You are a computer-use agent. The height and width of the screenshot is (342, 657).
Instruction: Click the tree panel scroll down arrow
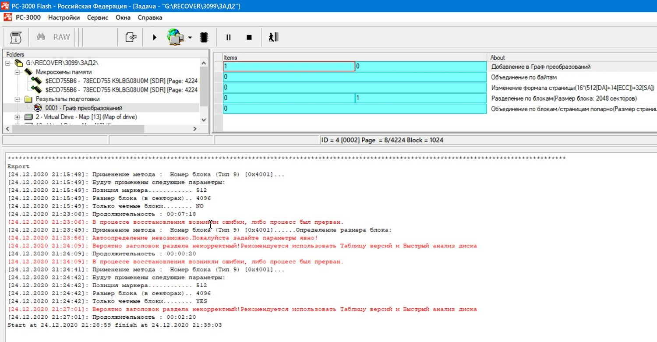pyautogui.click(x=204, y=120)
